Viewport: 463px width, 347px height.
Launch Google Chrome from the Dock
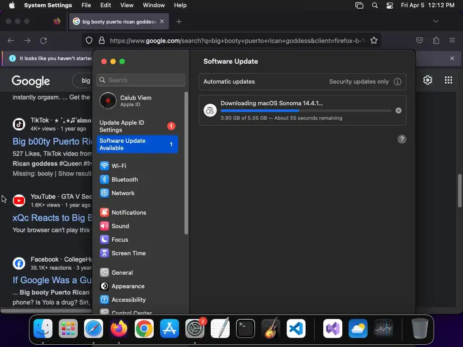coord(144,328)
